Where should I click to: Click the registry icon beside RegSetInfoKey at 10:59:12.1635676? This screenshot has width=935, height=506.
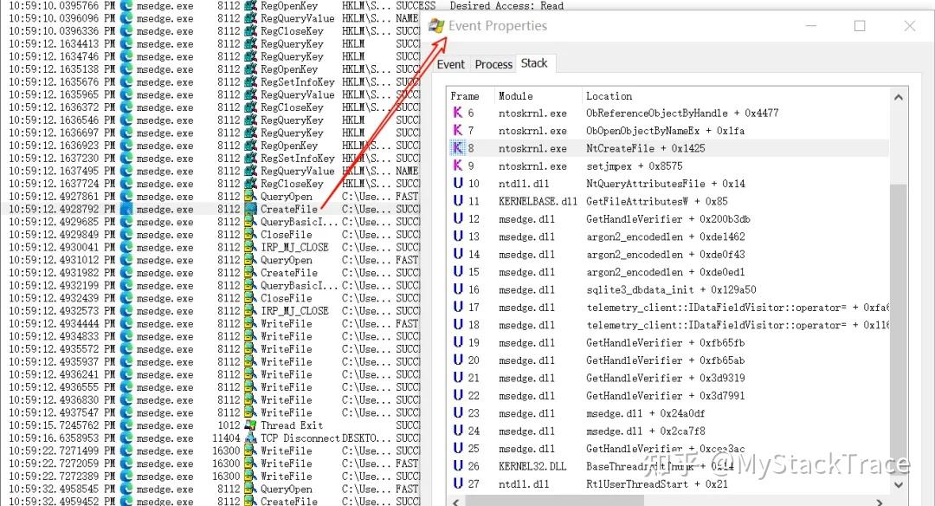(x=251, y=81)
